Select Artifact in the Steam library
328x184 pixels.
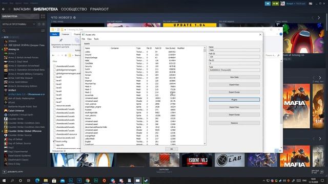[12, 90]
